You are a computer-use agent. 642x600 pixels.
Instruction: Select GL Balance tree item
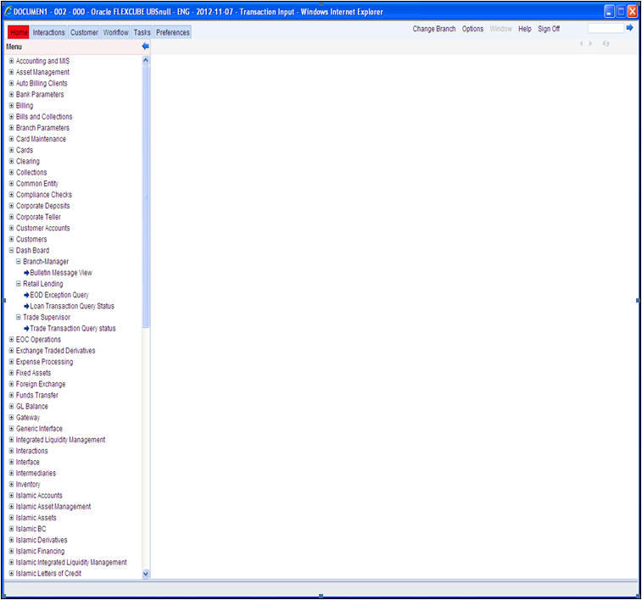tap(32, 407)
